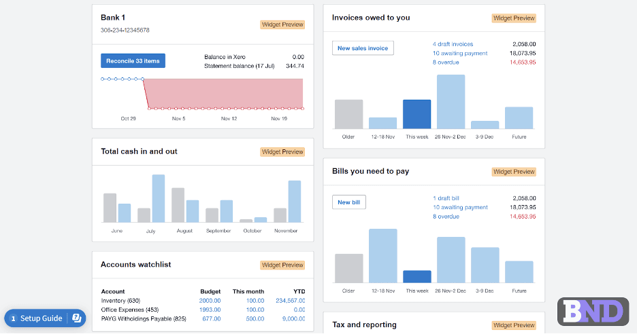Open Bank 1 account title
Image resolution: width=637 pixels, height=334 pixels.
[x=113, y=18]
